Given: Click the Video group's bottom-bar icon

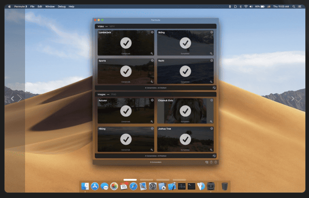Looking at the screenshot, I should pyautogui.click(x=214, y=88).
